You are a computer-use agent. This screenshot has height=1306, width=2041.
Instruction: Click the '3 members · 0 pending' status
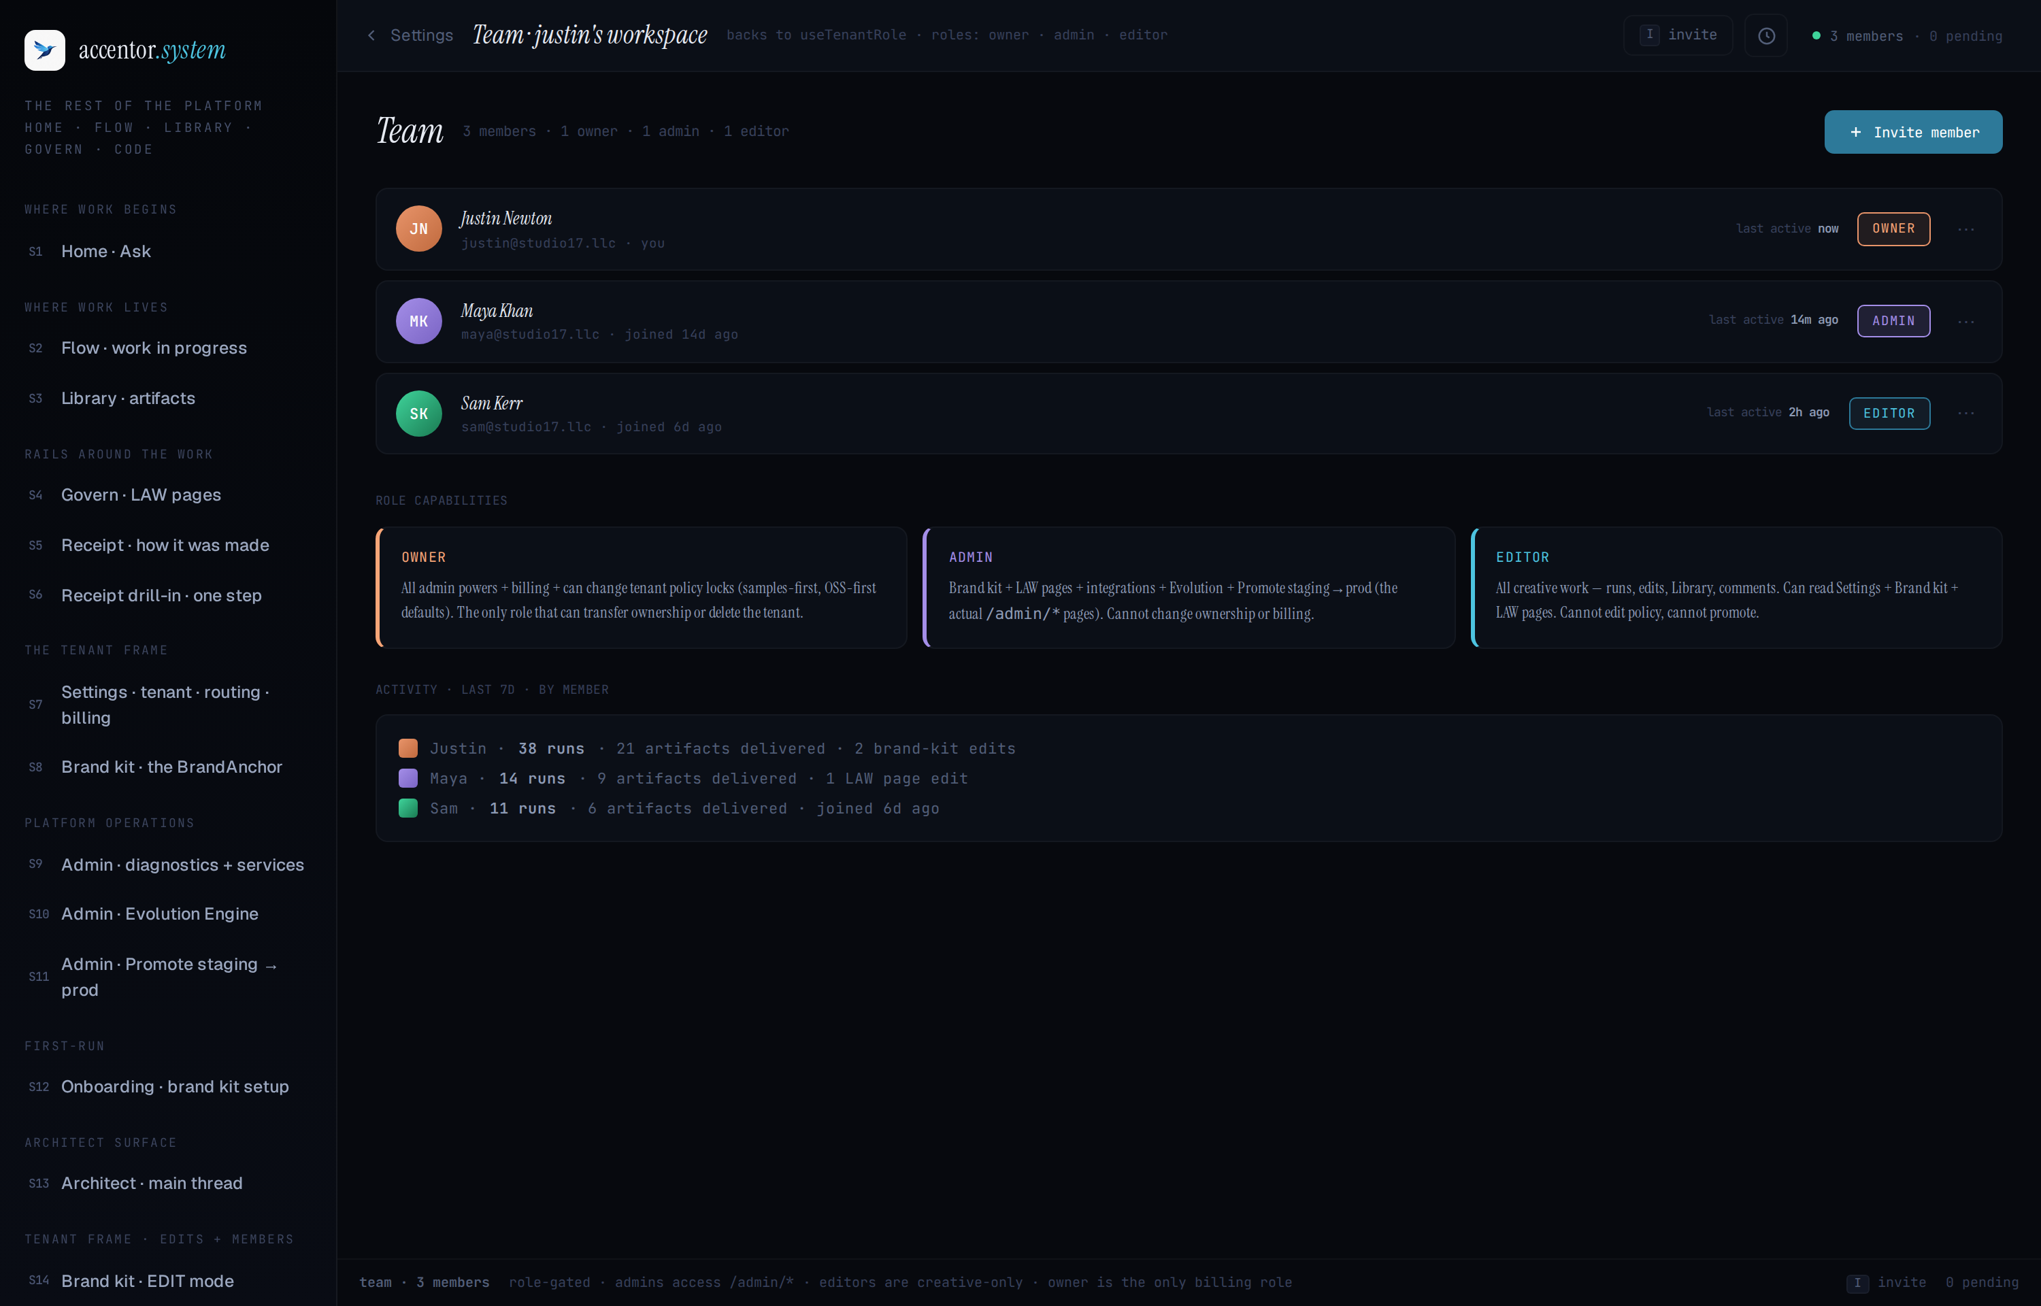(1908, 35)
